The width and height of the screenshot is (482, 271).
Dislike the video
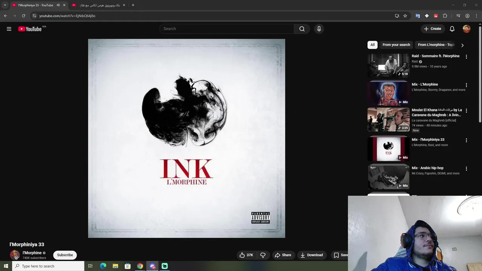tap(263, 255)
